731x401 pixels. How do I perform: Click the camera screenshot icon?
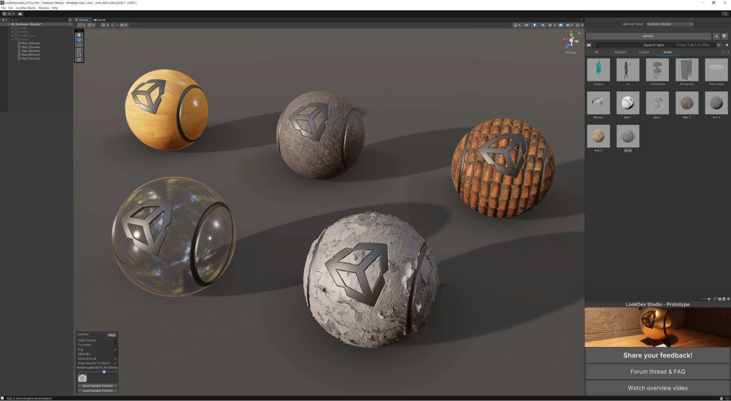[x=82, y=378]
